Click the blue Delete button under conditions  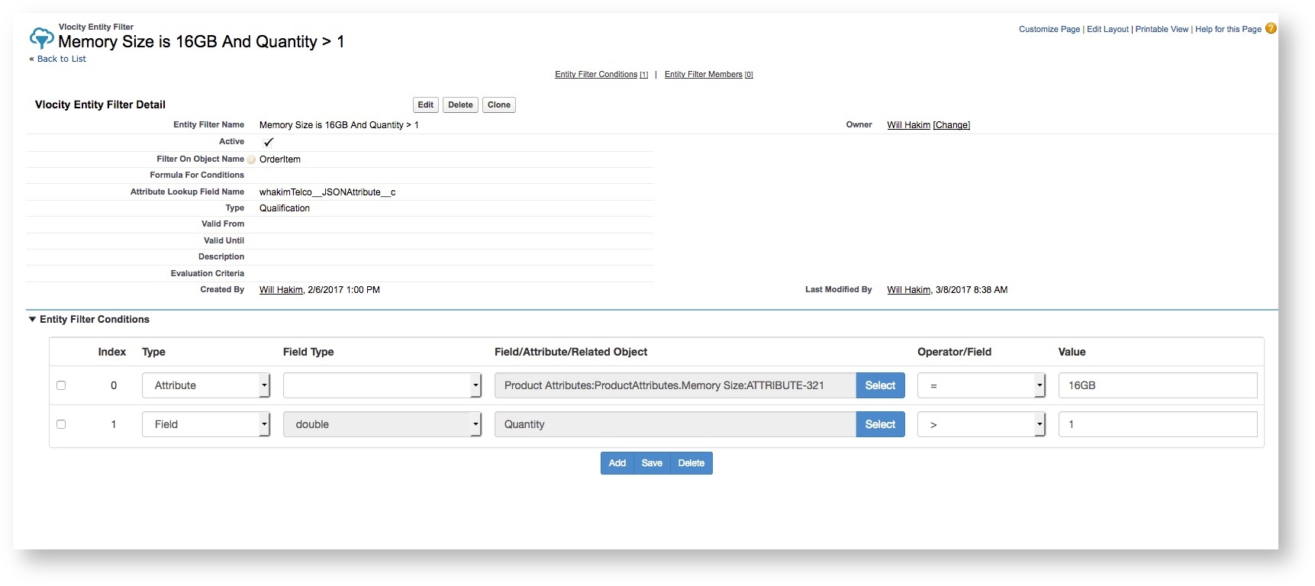click(691, 463)
